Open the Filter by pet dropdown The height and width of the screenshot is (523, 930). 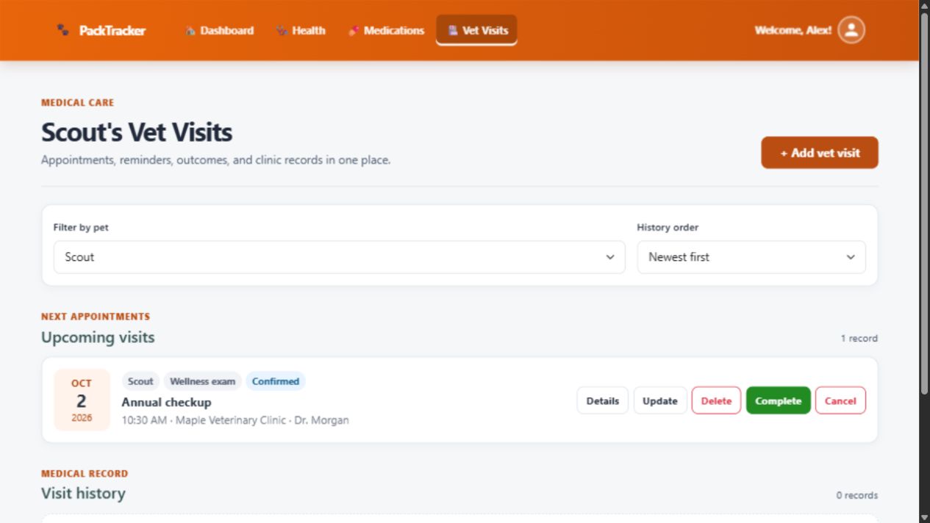[340, 257]
